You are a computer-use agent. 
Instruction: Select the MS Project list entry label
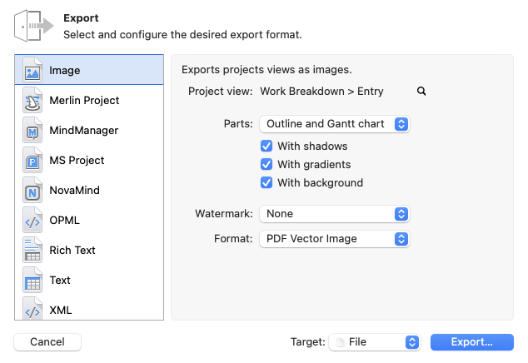coord(77,160)
